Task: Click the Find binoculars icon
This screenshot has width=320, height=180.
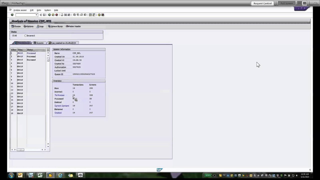Action: (x=65, y=15)
